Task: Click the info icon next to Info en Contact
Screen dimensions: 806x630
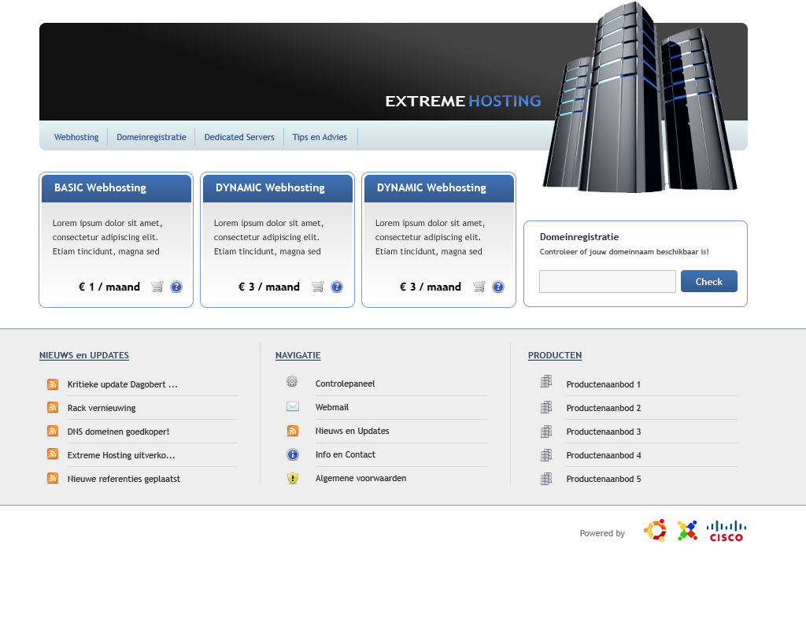Action: coord(293,454)
